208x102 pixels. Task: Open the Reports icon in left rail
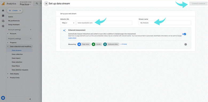(x=3, y=16)
